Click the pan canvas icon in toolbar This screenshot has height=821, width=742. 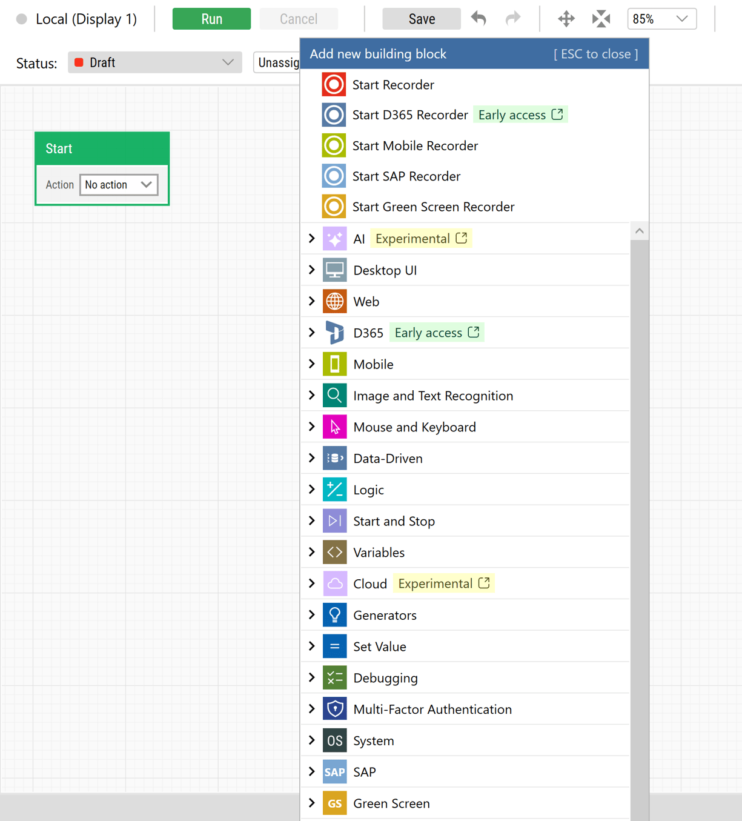click(566, 19)
